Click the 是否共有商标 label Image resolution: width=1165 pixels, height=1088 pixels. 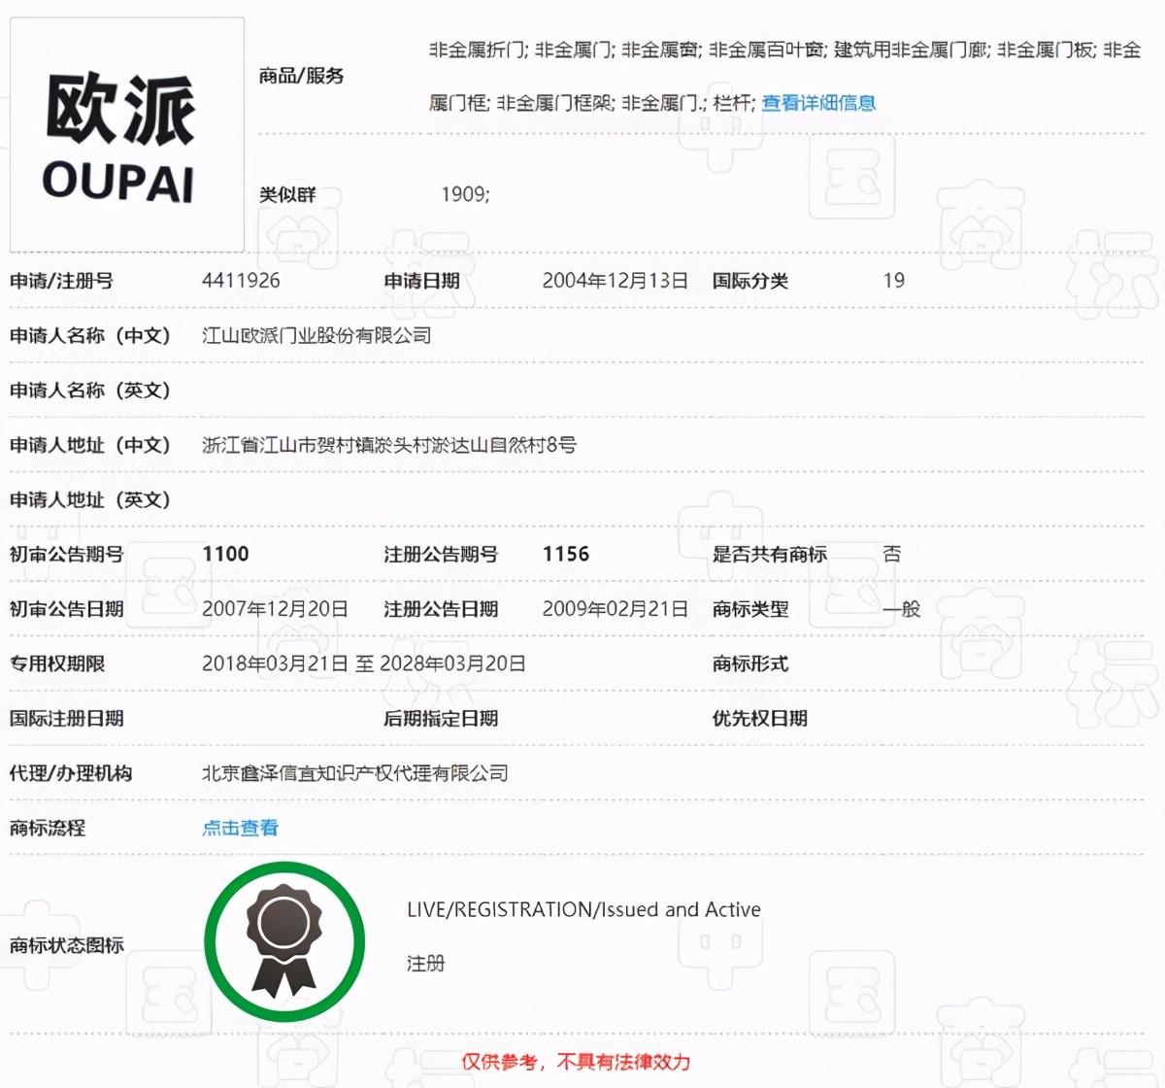pyautogui.click(x=770, y=554)
